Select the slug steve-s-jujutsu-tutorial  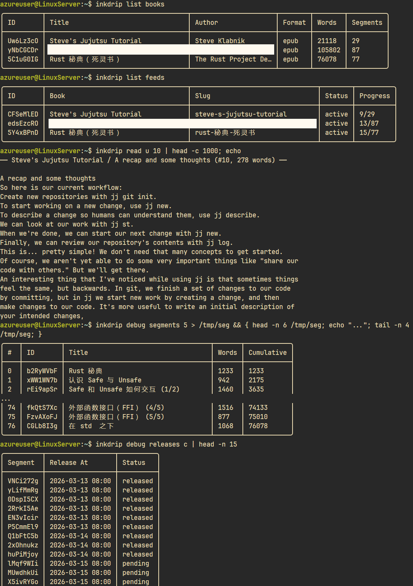click(241, 114)
